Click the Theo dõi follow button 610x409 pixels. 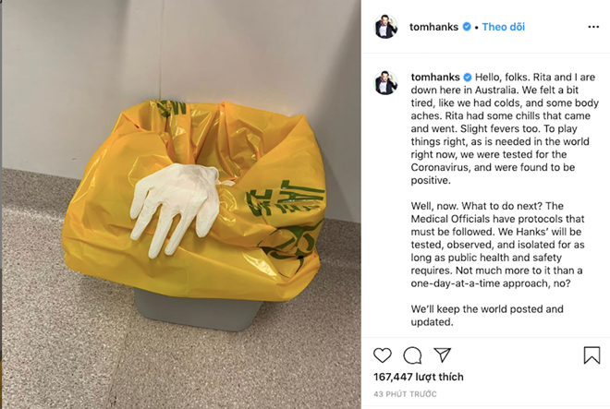[504, 27]
